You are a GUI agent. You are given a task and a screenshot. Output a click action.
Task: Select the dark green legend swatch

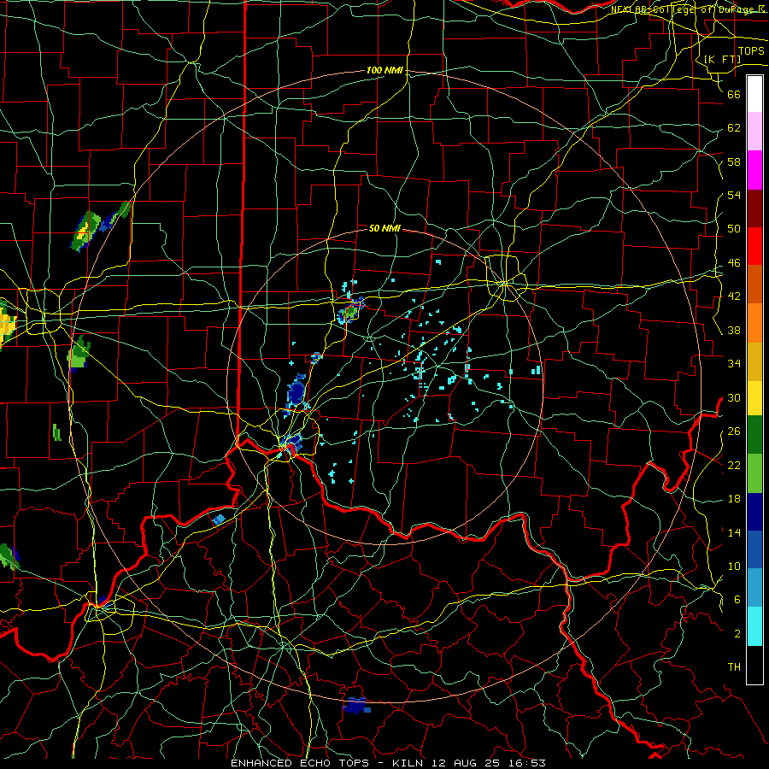754,435
